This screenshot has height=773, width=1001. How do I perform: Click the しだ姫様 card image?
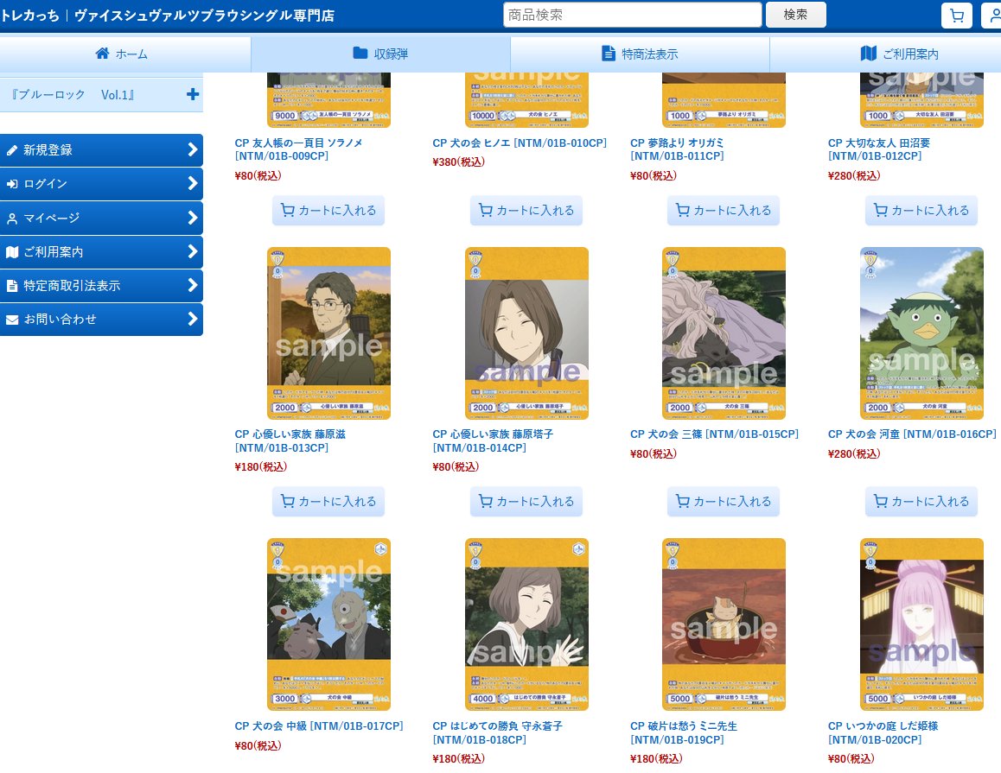921,624
